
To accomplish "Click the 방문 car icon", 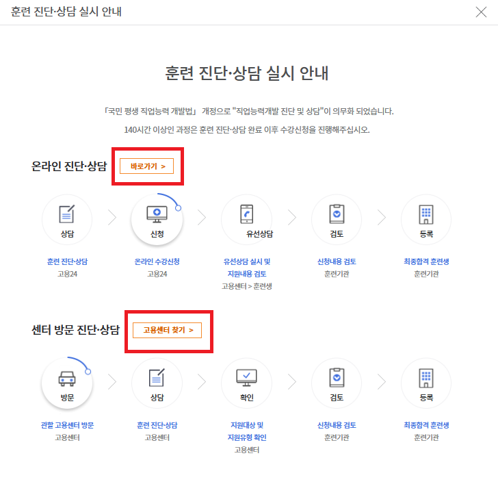I will [67, 378].
